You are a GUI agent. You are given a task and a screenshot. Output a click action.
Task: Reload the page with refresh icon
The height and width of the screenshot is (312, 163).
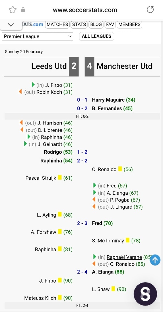[x=150, y=10]
